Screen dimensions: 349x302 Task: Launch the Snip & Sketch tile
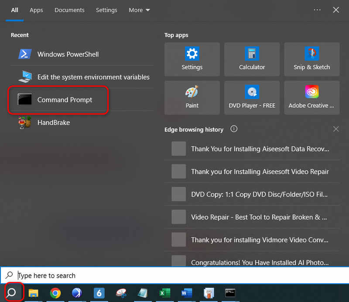pos(312,59)
